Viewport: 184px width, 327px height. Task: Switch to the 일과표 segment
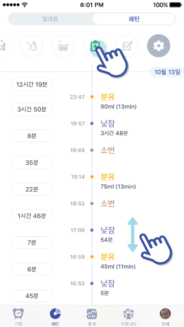click(x=50, y=19)
